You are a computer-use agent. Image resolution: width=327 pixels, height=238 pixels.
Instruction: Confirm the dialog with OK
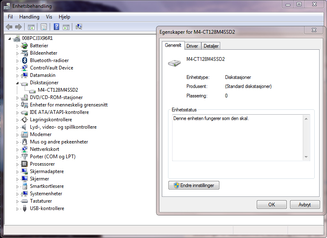point(272,205)
